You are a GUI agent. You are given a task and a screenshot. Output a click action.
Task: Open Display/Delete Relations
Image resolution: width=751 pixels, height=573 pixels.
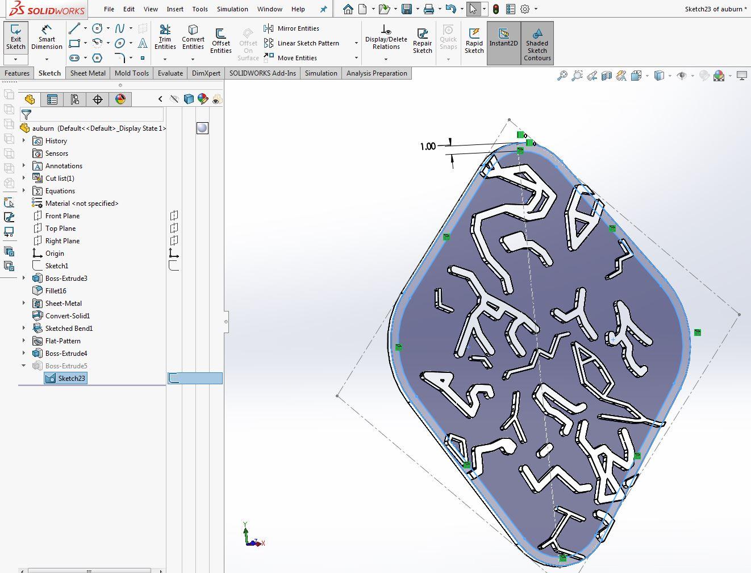point(386,38)
